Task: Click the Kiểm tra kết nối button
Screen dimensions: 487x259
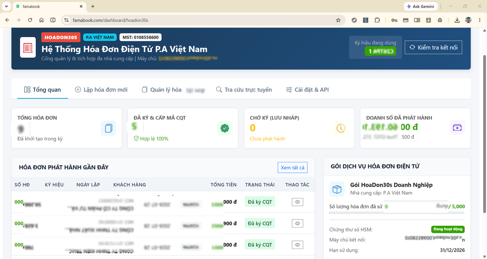Action: tap(433, 47)
